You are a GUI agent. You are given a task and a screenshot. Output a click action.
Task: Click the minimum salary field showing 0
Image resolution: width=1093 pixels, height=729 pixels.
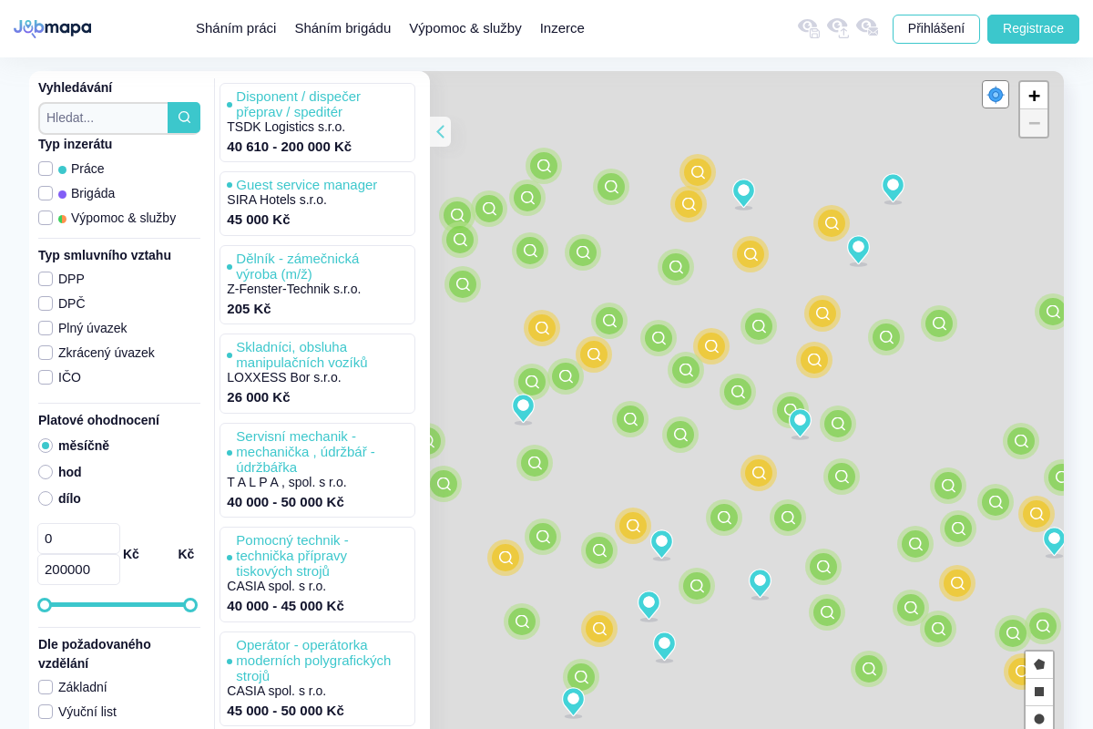click(78, 539)
